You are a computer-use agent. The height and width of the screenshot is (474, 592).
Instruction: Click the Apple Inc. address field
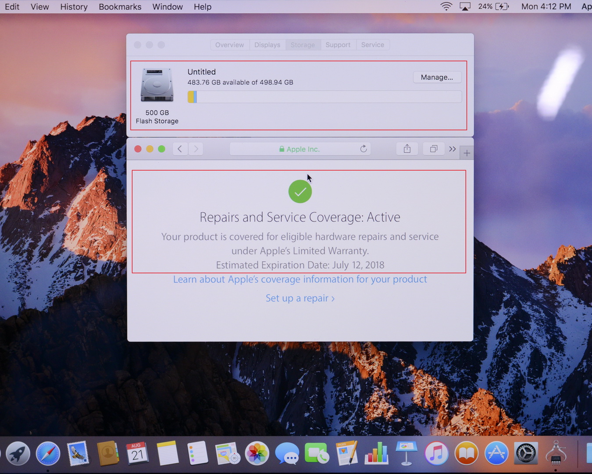300,149
